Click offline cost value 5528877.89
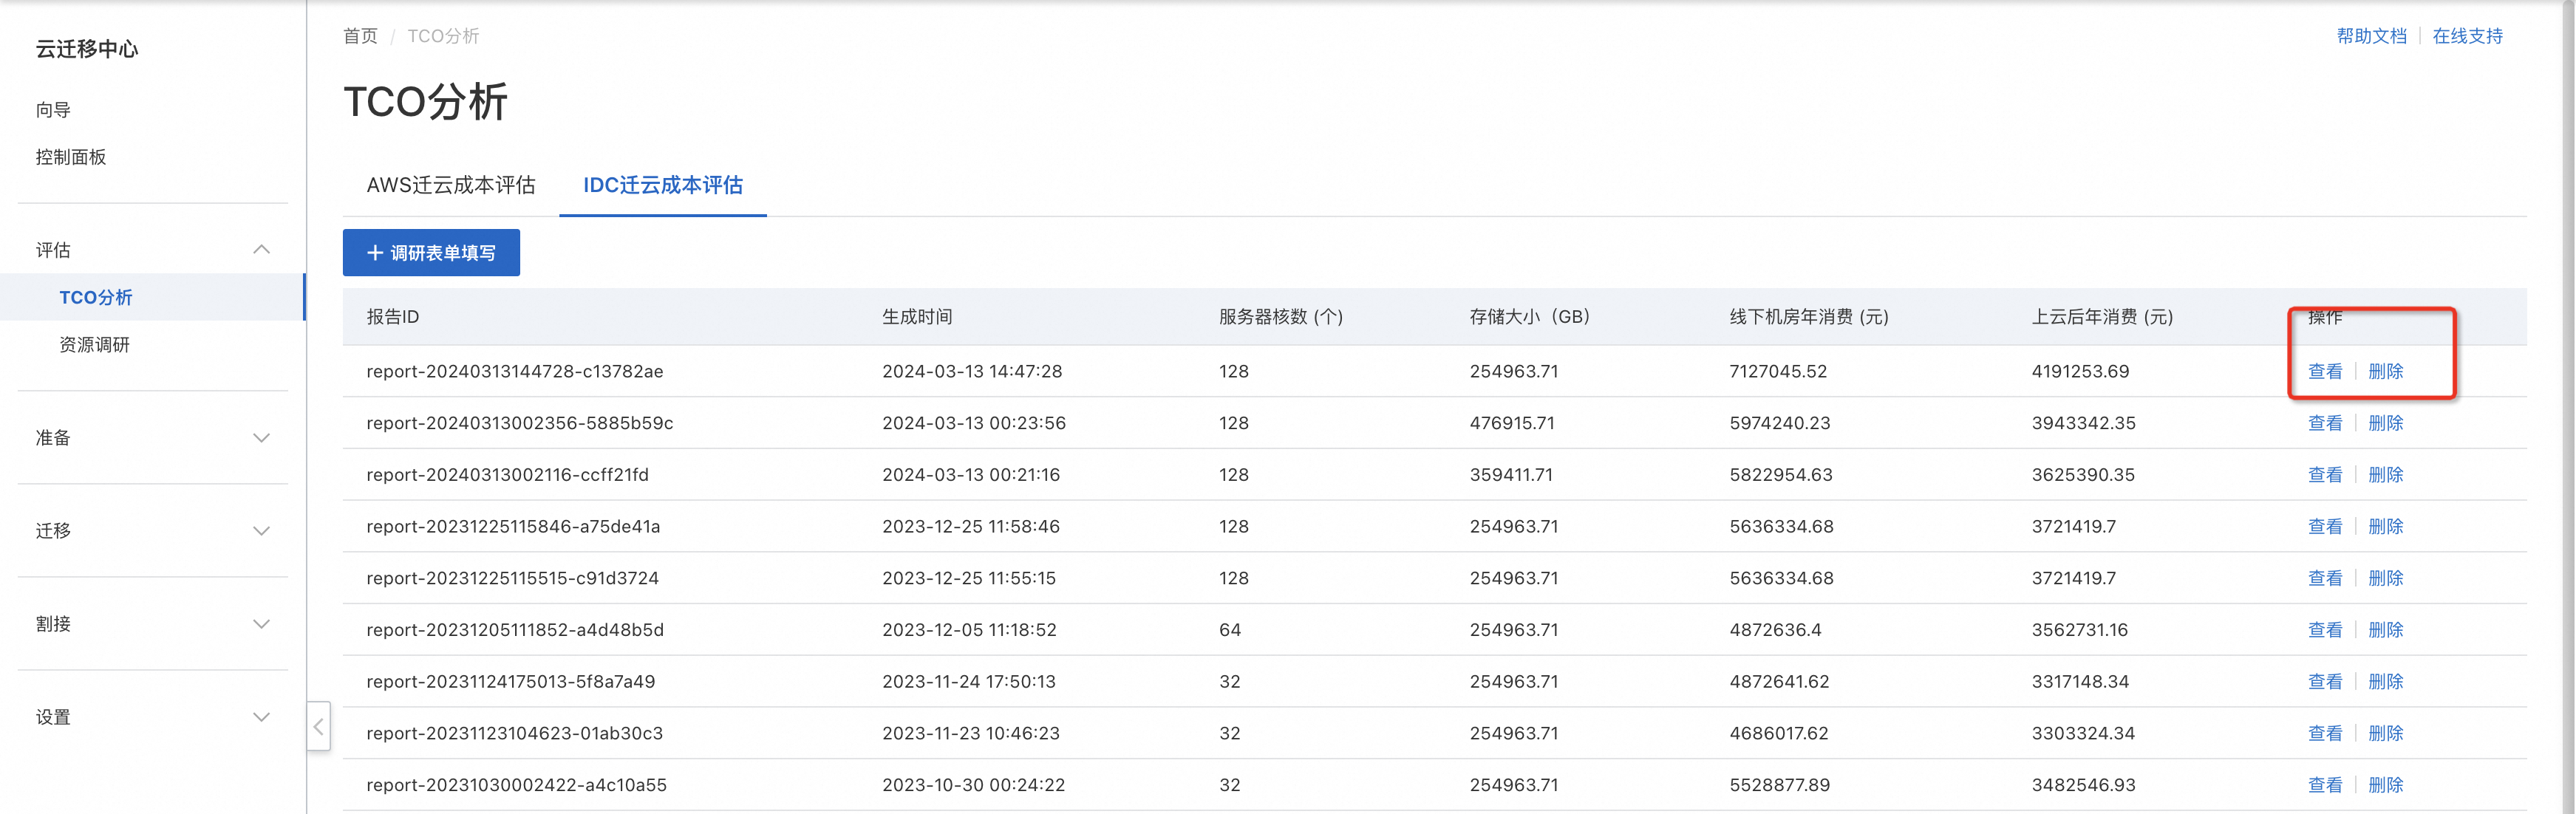Screen dimensions: 2576x814 point(1780,785)
